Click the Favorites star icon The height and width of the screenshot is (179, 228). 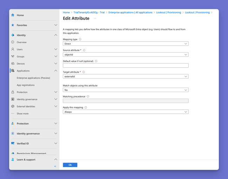tap(13, 25)
